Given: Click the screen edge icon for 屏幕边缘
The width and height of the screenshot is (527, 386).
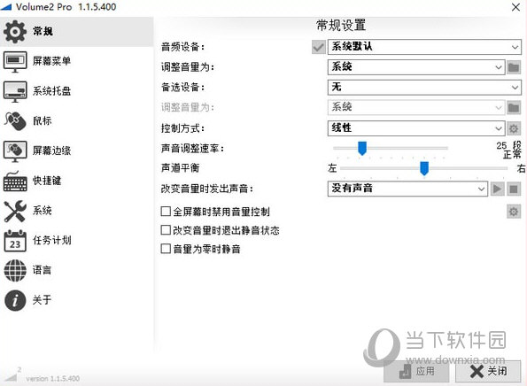Looking at the screenshot, I should 15,151.
